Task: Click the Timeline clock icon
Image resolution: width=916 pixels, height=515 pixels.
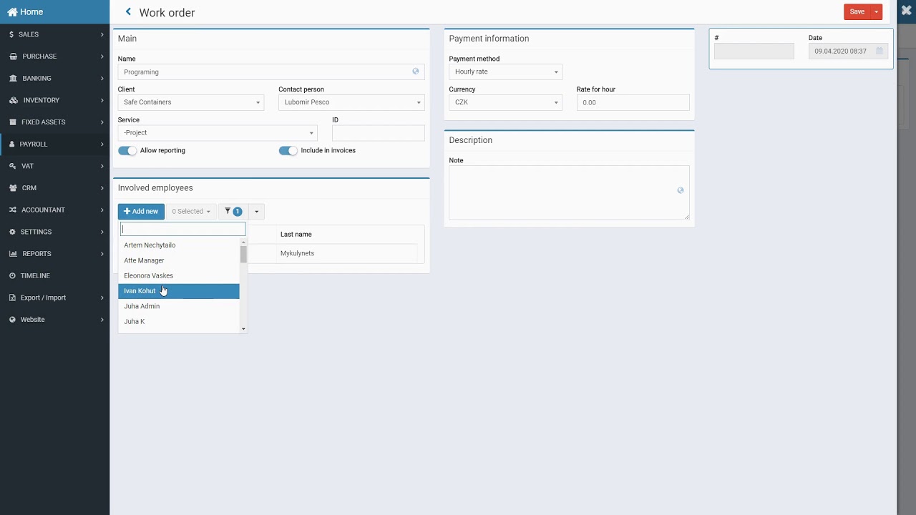Action: tap(13, 275)
